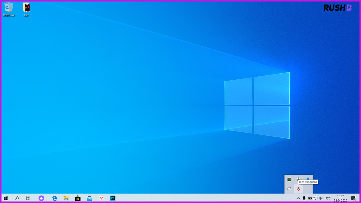
Task: Select the bag folder on desktop
Action: click(27, 9)
